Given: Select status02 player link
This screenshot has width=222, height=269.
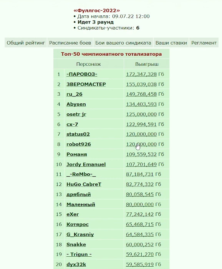Looking at the screenshot, I should click(x=78, y=134).
